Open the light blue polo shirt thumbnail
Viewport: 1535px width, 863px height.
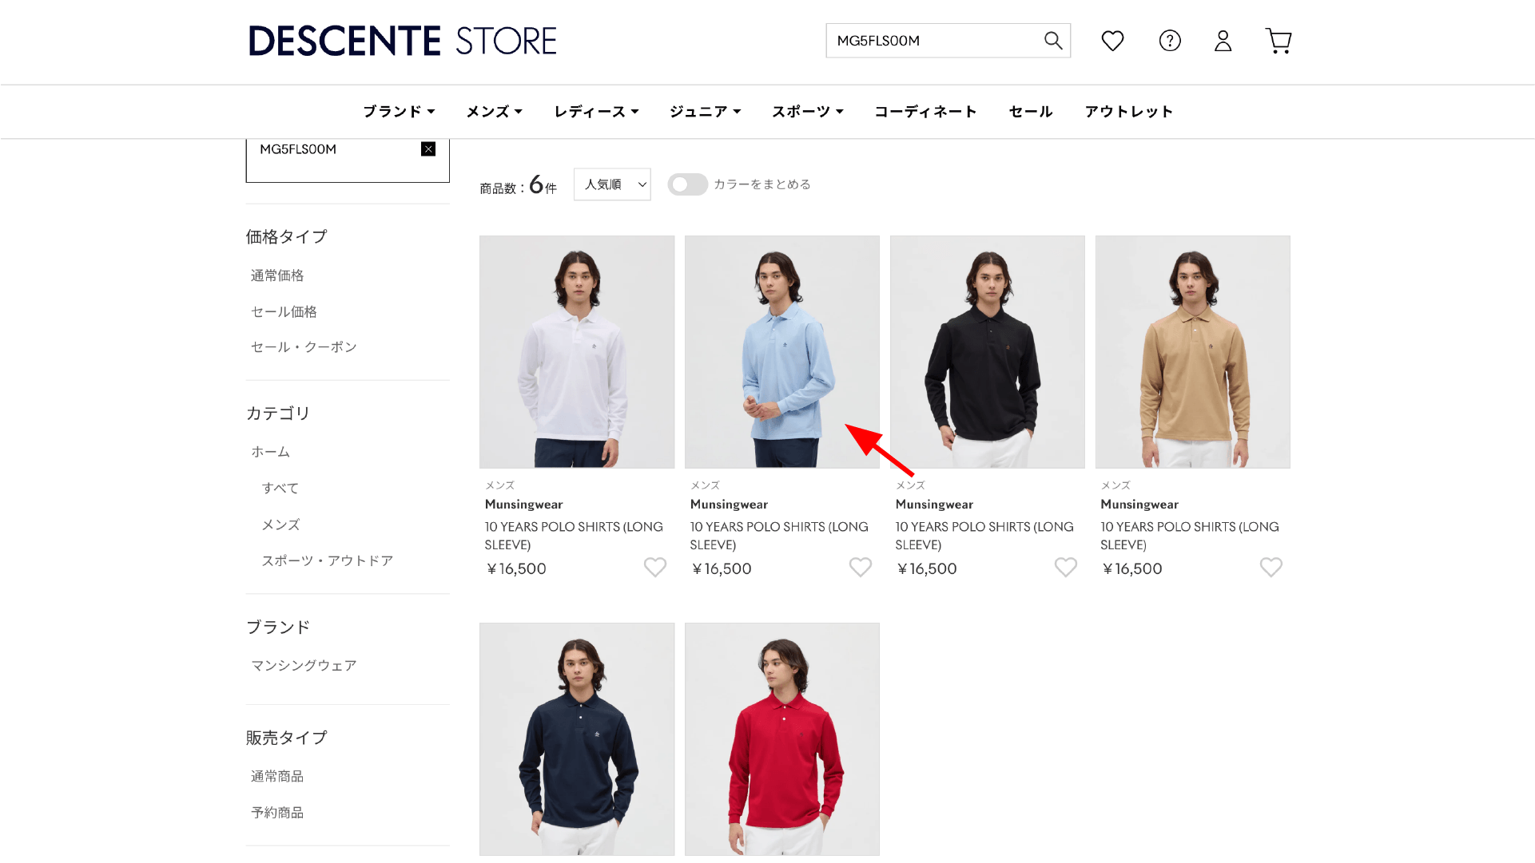tap(782, 352)
